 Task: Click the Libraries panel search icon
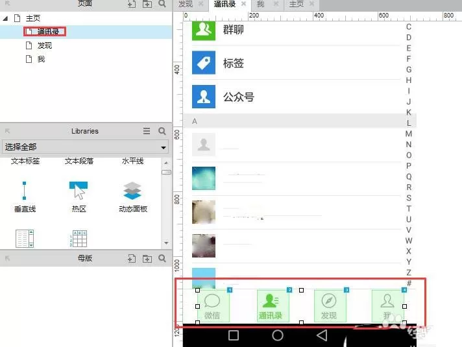[162, 131]
